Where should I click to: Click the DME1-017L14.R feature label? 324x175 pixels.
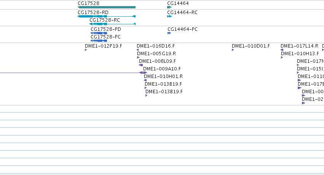[x=299, y=46]
